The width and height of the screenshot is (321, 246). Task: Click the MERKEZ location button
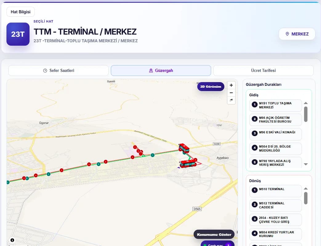click(x=297, y=34)
